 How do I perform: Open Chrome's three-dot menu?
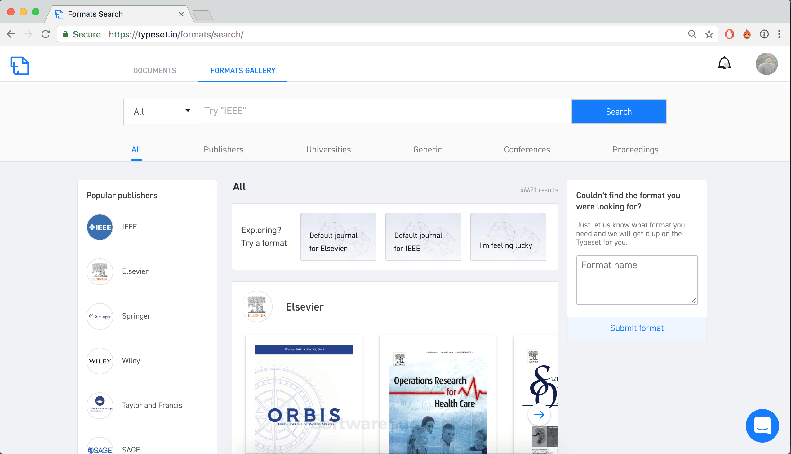pos(779,34)
